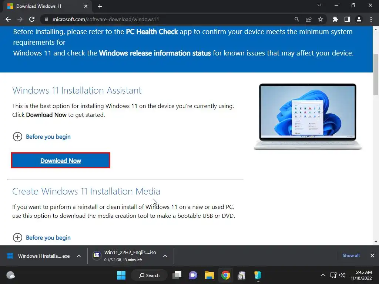Image resolution: width=379 pixels, height=284 pixels.
Task: Open options chevron for Windows11Installa...exe
Action: 79,256
